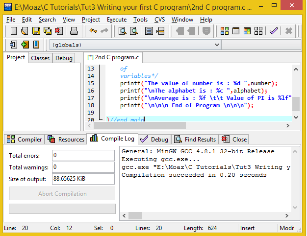Click the Insert mode status bar entry
This screenshot has height=236, width=307.
(x=247, y=228)
